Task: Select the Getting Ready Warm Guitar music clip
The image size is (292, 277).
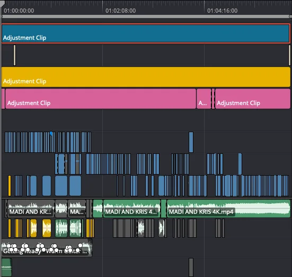Action: pyautogui.click(x=47, y=248)
